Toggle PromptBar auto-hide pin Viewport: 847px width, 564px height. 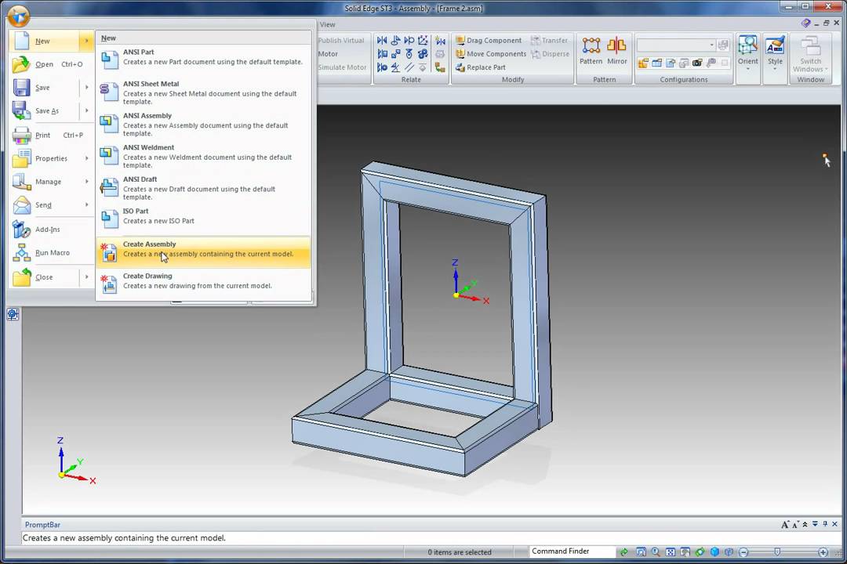tap(825, 524)
